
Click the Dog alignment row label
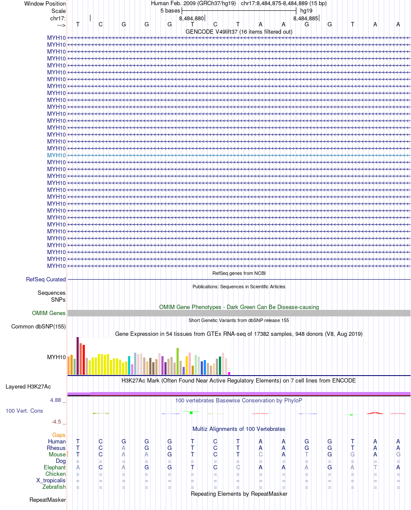point(61,461)
